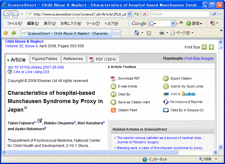Open the Bleeding ears related article
Viewport: 225px width, 164px height.
tap(160, 148)
